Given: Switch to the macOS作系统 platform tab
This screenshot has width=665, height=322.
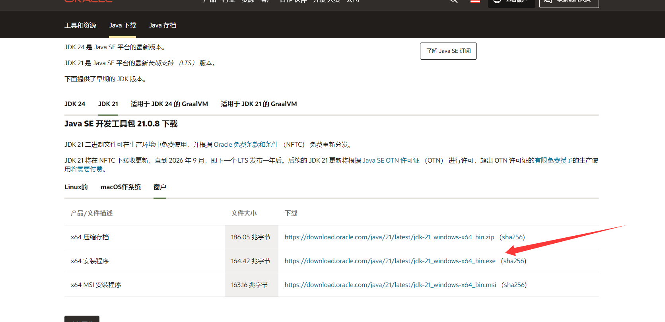Looking at the screenshot, I should (x=121, y=187).
